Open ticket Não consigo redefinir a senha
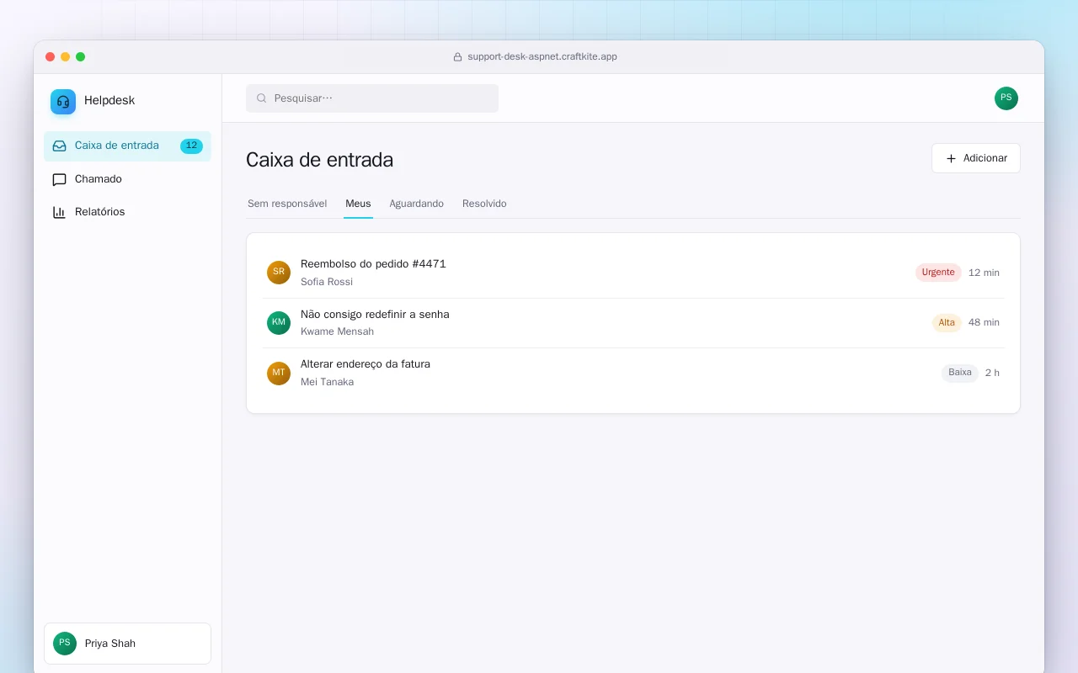 tap(375, 315)
